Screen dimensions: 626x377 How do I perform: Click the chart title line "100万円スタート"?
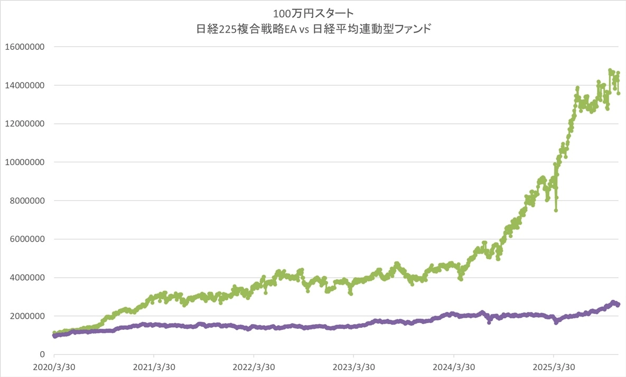tap(313, 13)
